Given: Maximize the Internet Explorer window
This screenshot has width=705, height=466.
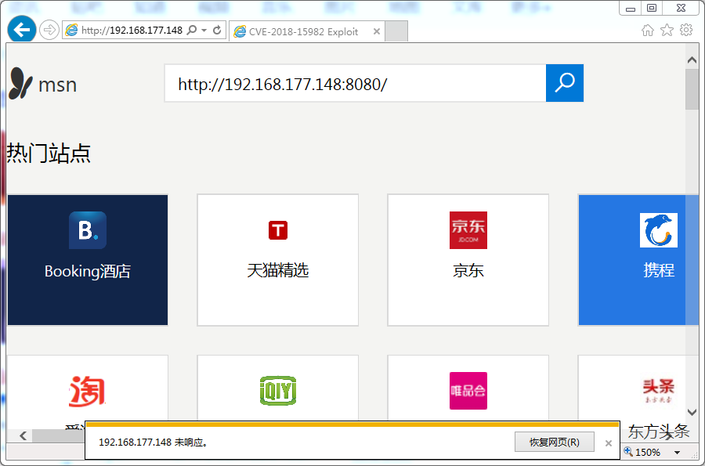Looking at the screenshot, I should 652,8.
